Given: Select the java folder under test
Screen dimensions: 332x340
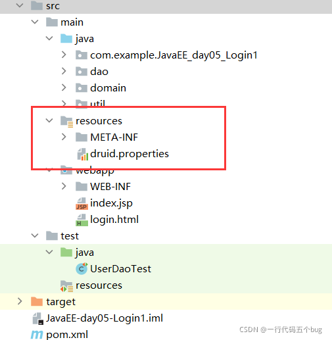Looking at the screenshot, I should click(85, 253).
